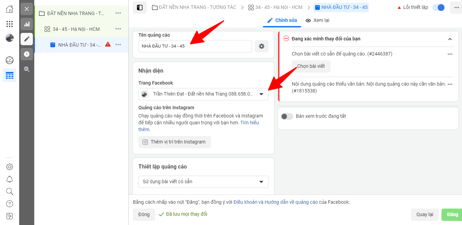462x225 pixels.
Task: Open the Home icon in left sidebar
Action: tap(10, 9)
